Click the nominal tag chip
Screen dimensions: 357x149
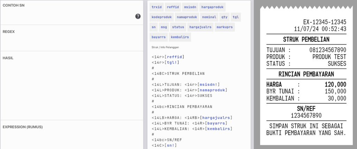(209, 17)
